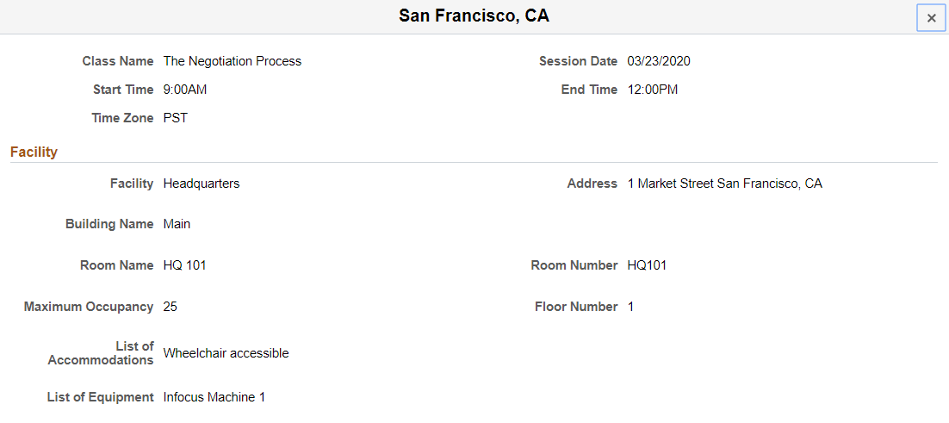Click the Headquarters facility value
949x423 pixels.
click(202, 184)
